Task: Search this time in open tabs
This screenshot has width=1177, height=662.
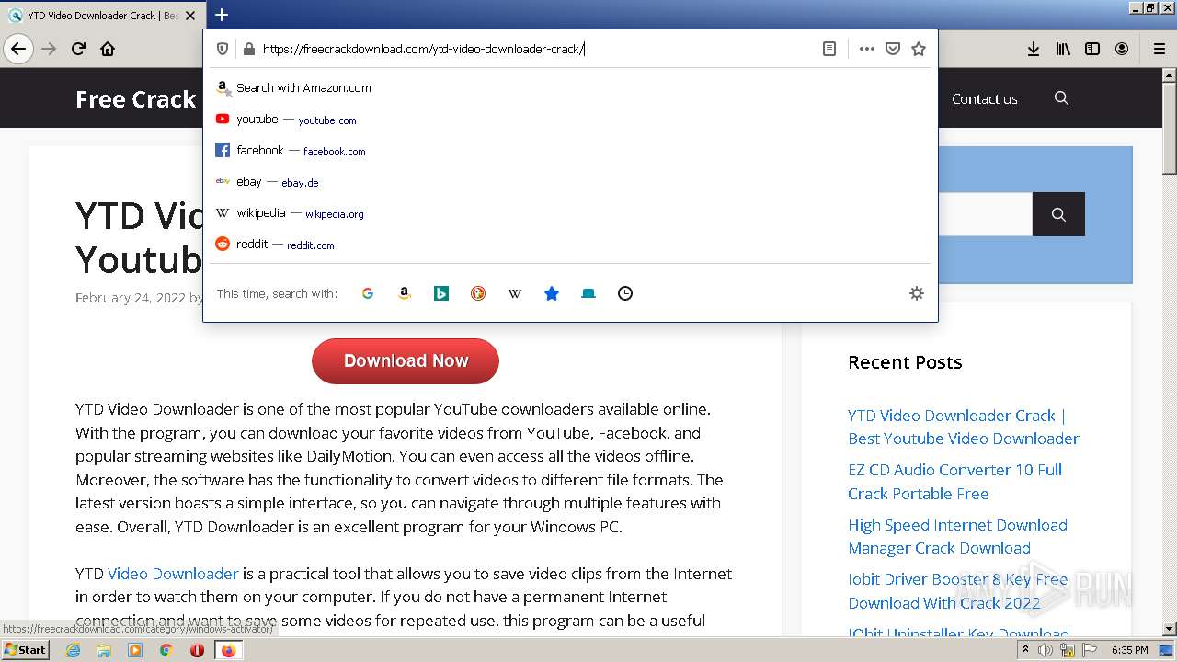Action: pyautogui.click(x=588, y=293)
